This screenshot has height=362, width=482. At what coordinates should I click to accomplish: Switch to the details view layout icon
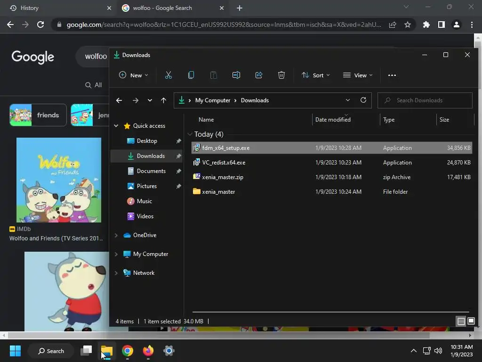point(461,321)
